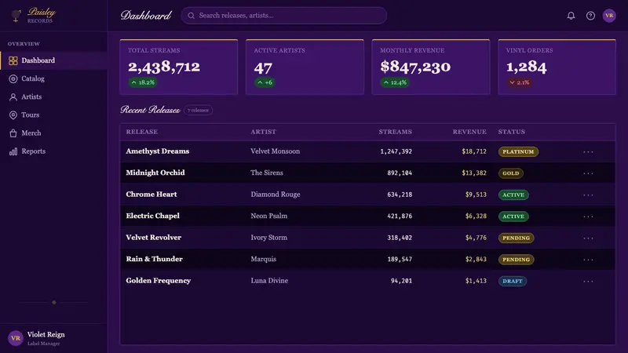Click Electric Chapel's ACTIVE status badge
This screenshot has height=353, width=628.
point(513,217)
